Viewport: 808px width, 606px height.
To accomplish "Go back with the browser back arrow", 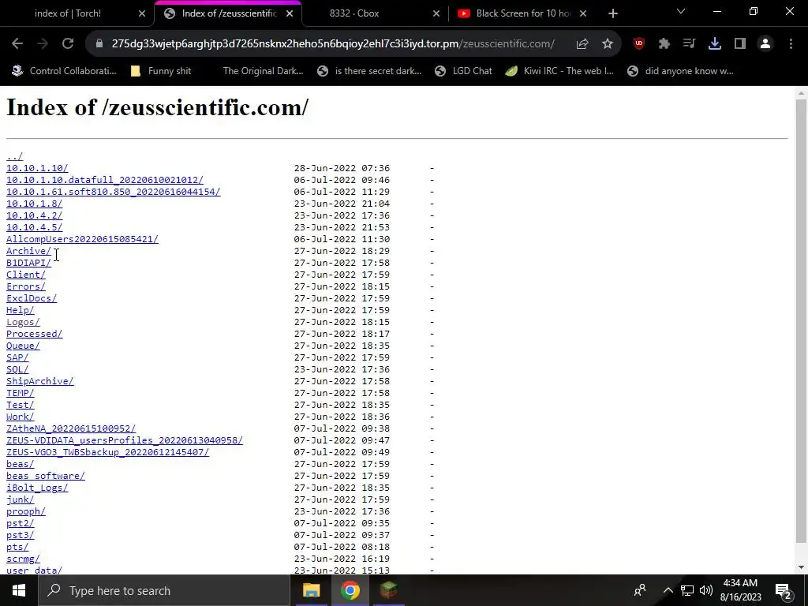I will coord(17,44).
